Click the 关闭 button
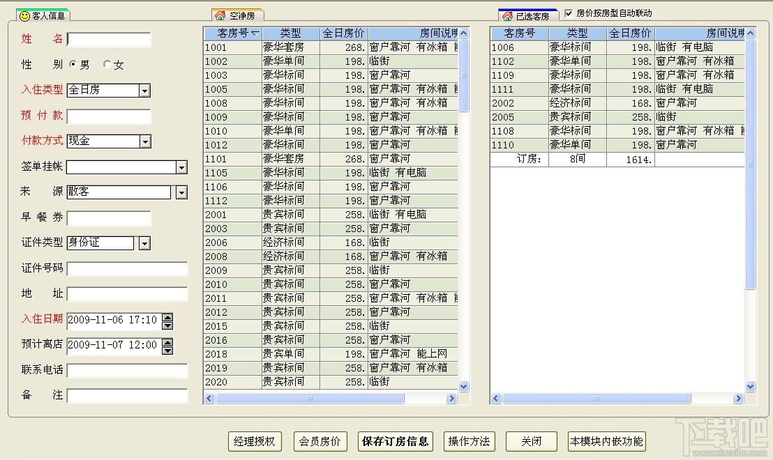The height and width of the screenshot is (460, 773). (x=531, y=441)
